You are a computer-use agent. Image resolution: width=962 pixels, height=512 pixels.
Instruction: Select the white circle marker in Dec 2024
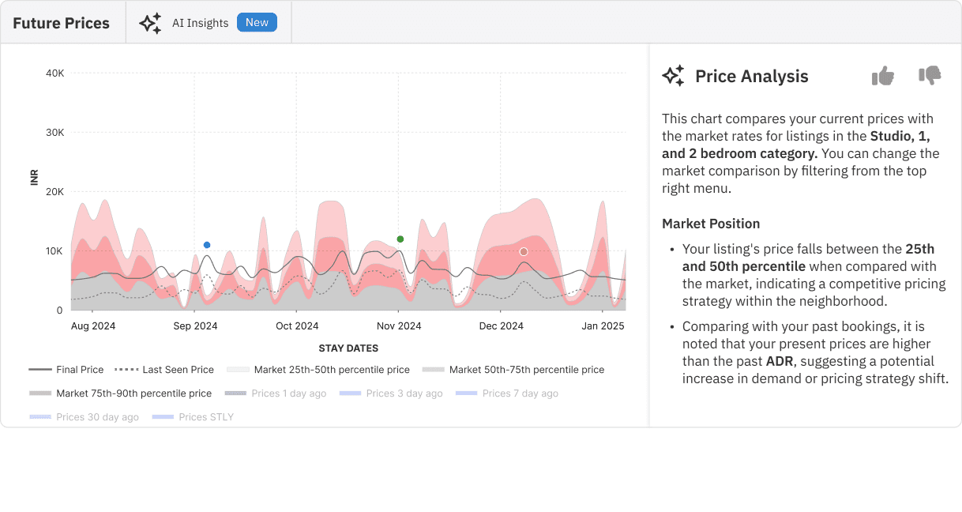[x=524, y=252]
